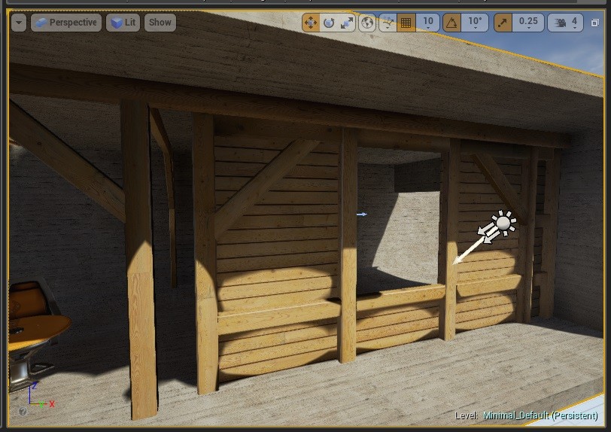Select the translate (move) gizmo tool
611x432 pixels.
pyautogui.click(x=311, y=23)
